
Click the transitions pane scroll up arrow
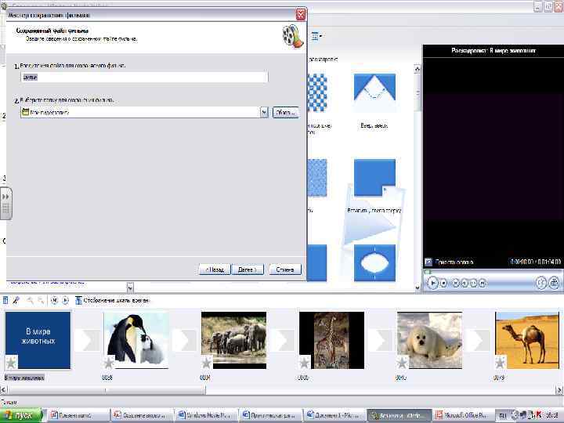(x=418, y=69)
